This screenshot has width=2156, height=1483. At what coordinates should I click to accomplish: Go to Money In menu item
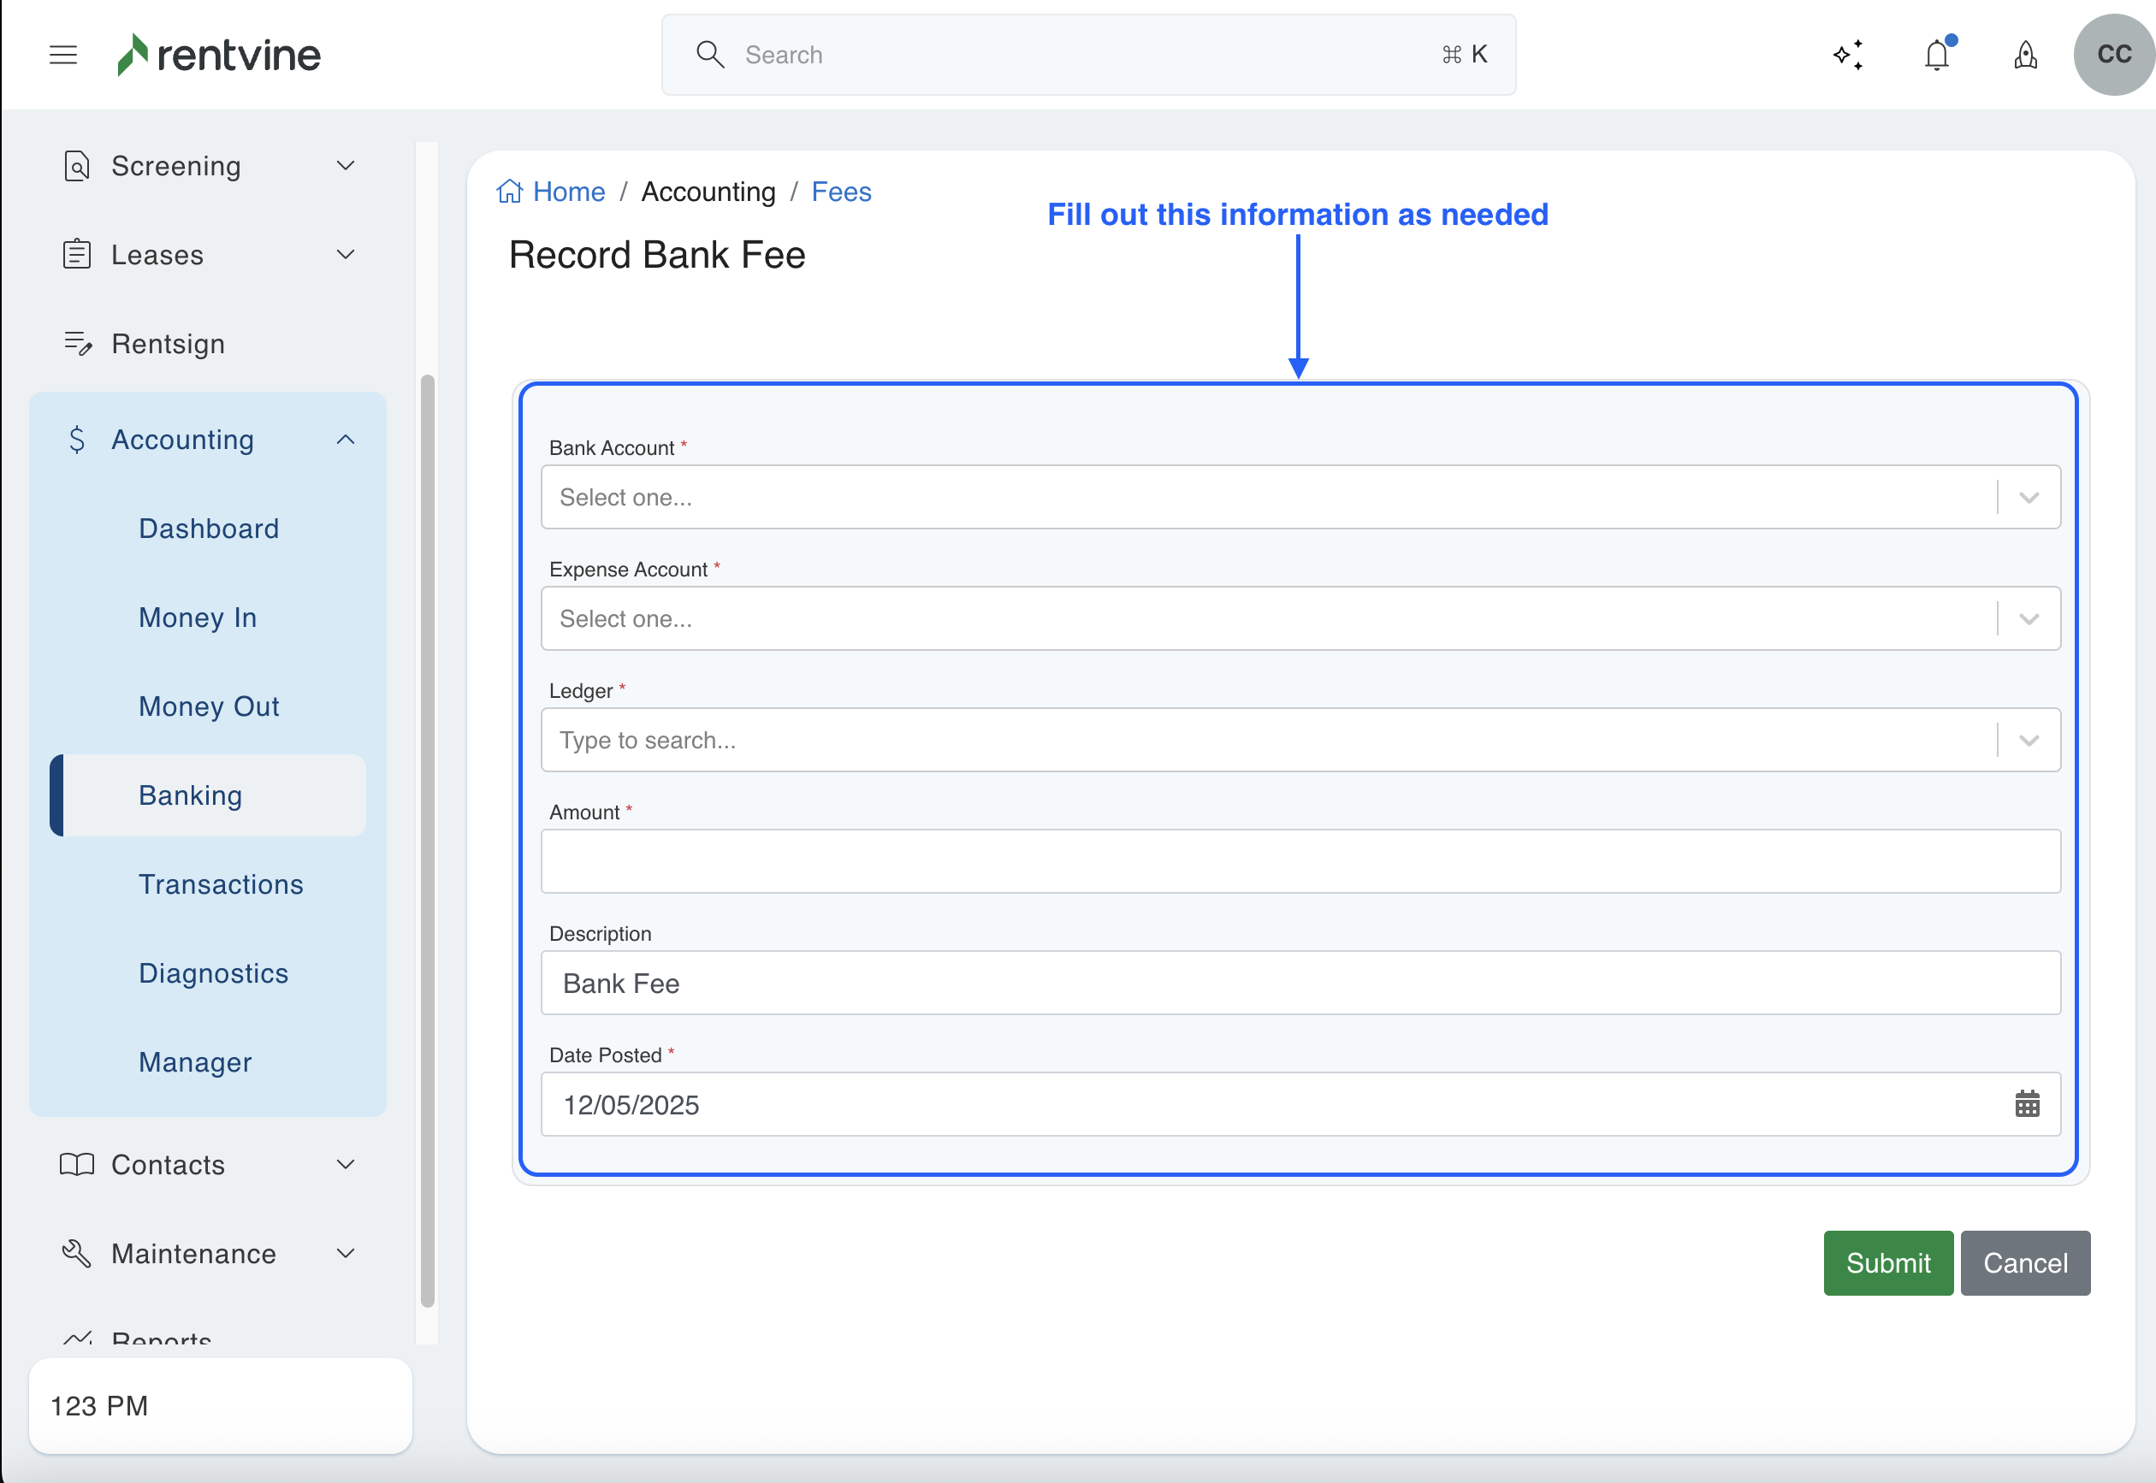pyautogui.click(x=198, y=617)
